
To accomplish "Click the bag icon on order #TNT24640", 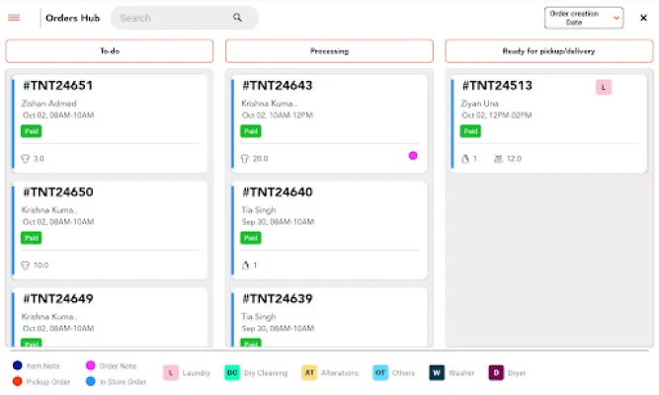I will point(245,265).
